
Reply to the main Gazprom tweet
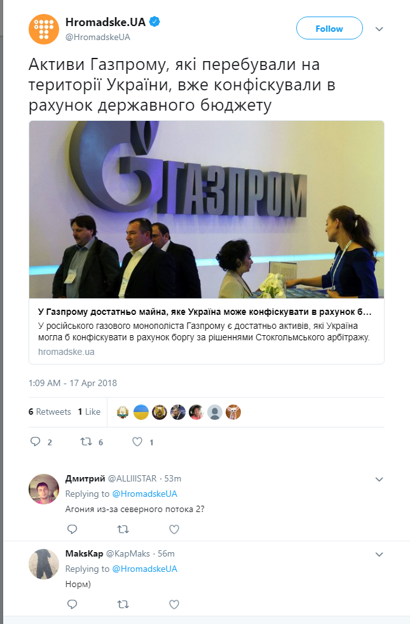(x=36, y=441)
